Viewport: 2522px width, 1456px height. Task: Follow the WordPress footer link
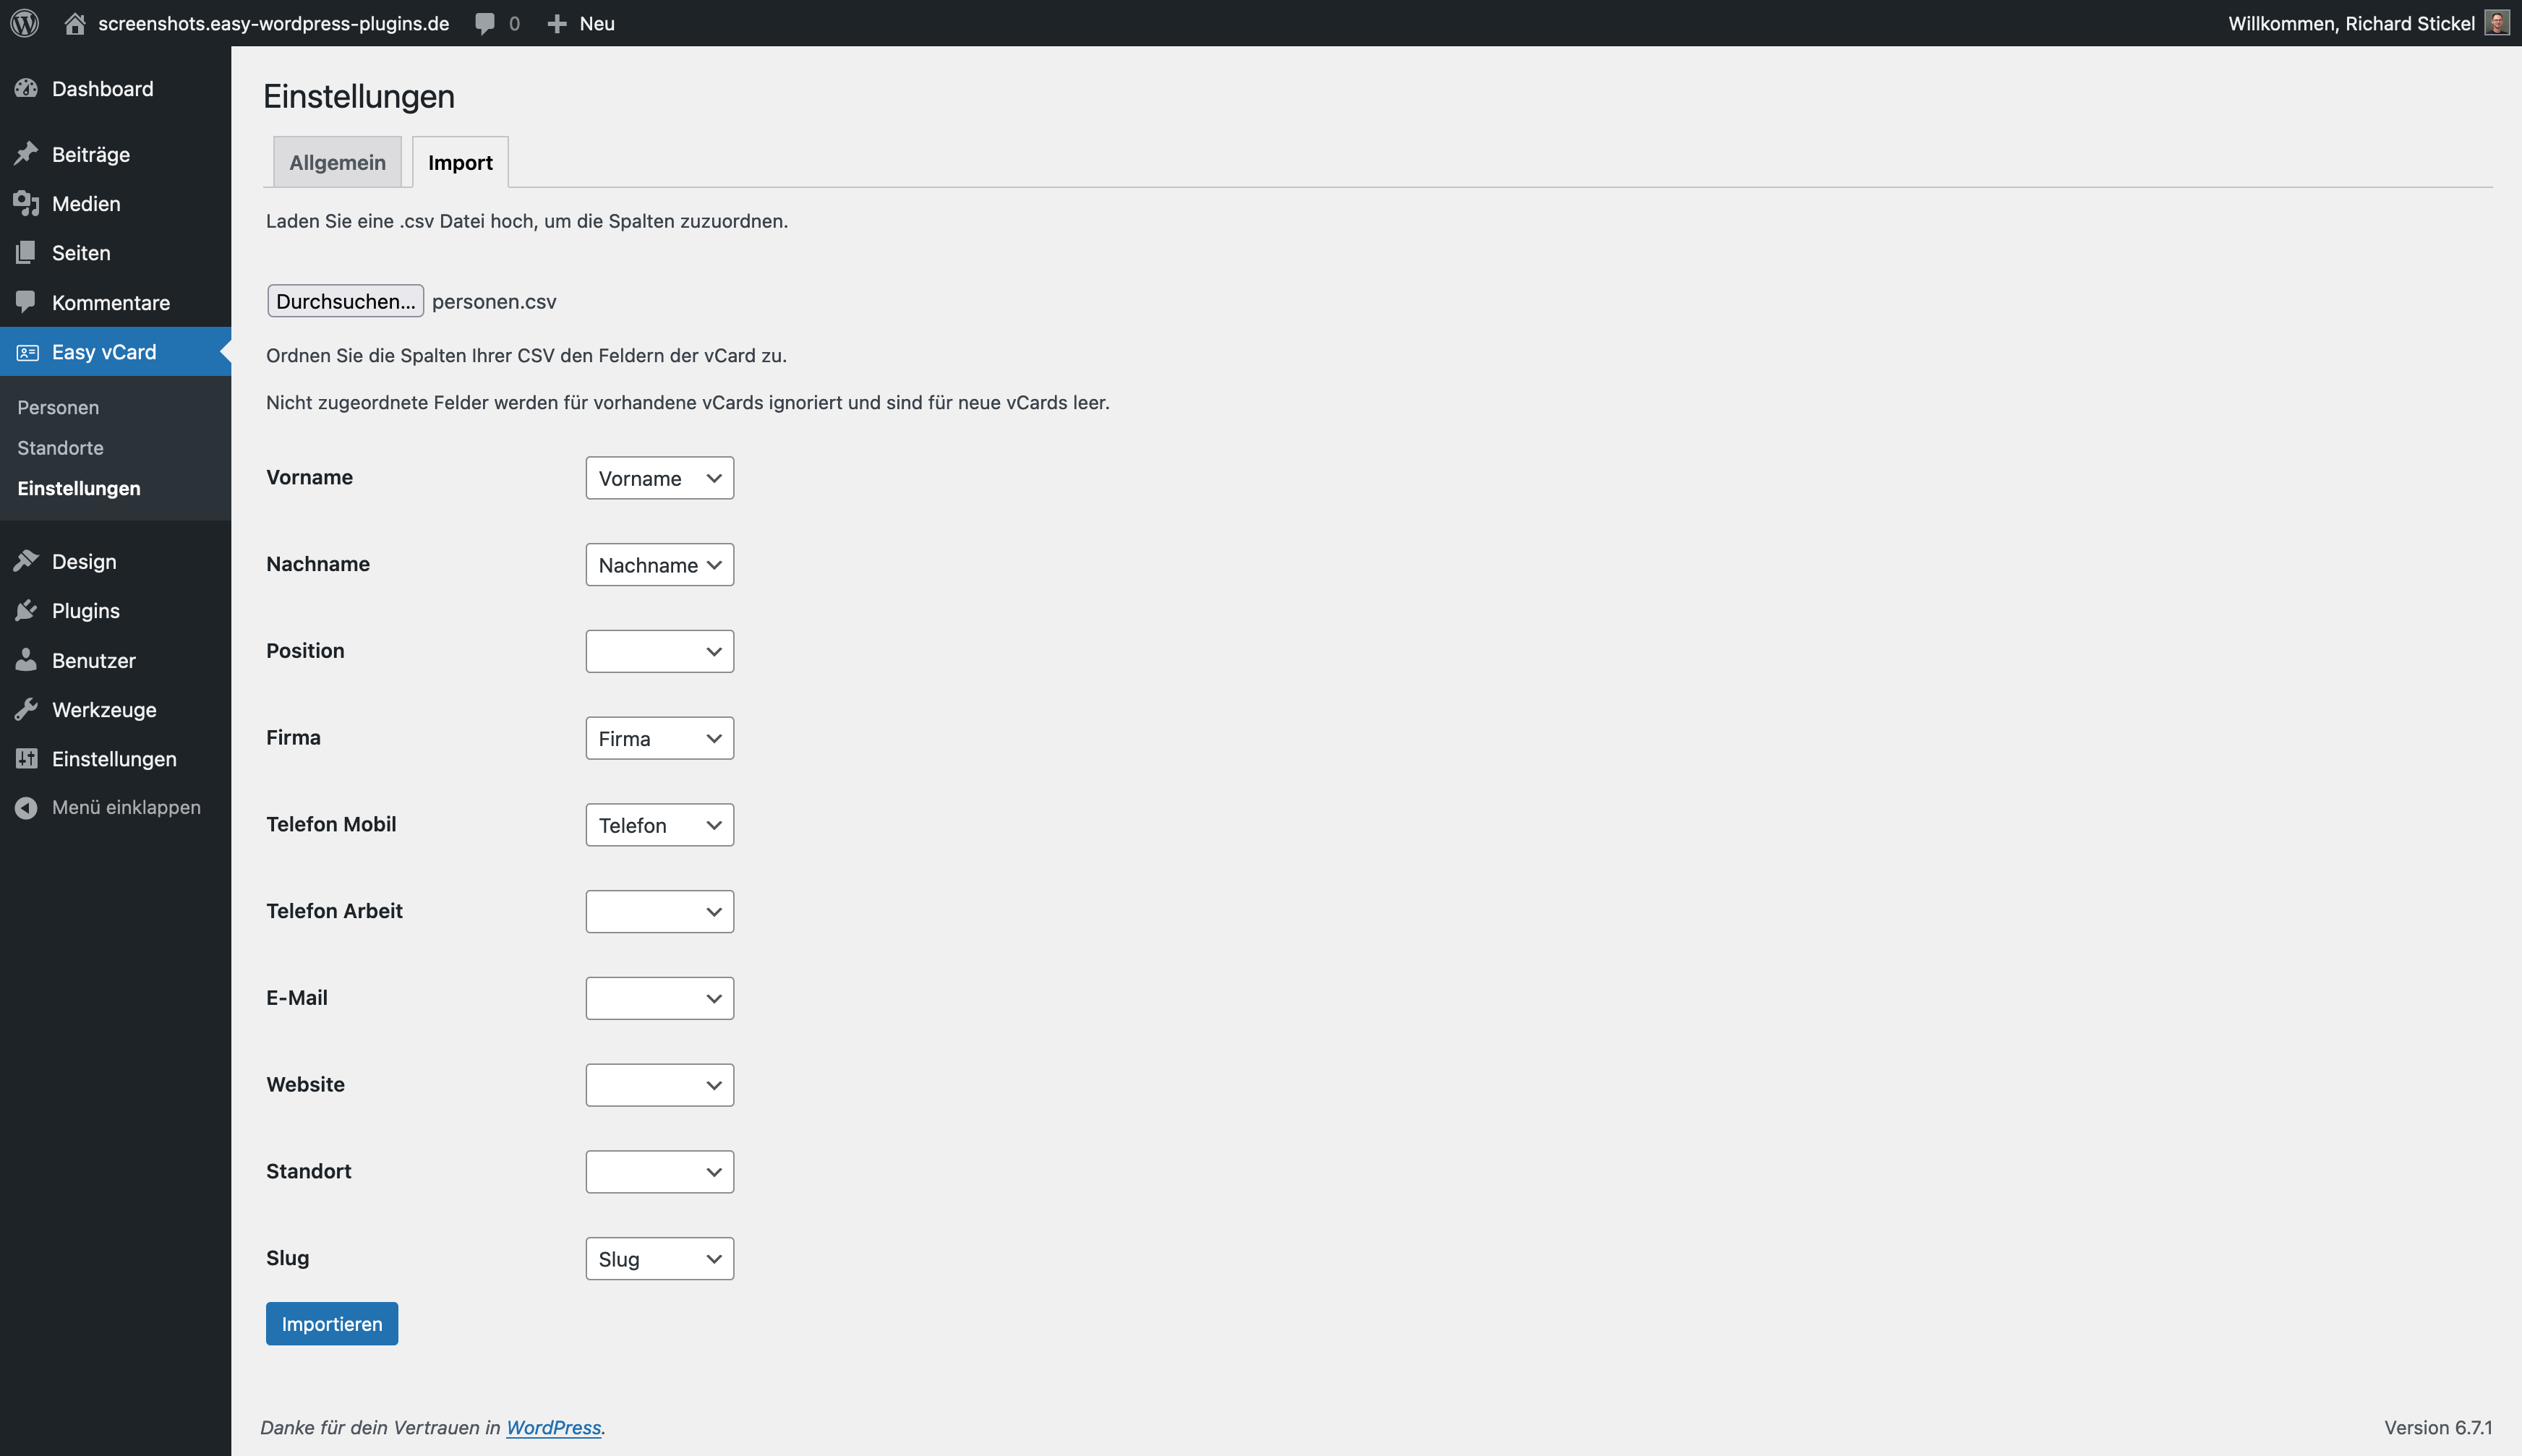(554, 1428)
